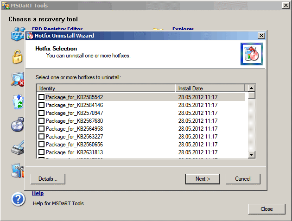292x221 pixels.
Task: Check Package_for_KB2585542 checkbox
Action: [x=41, y=97]
